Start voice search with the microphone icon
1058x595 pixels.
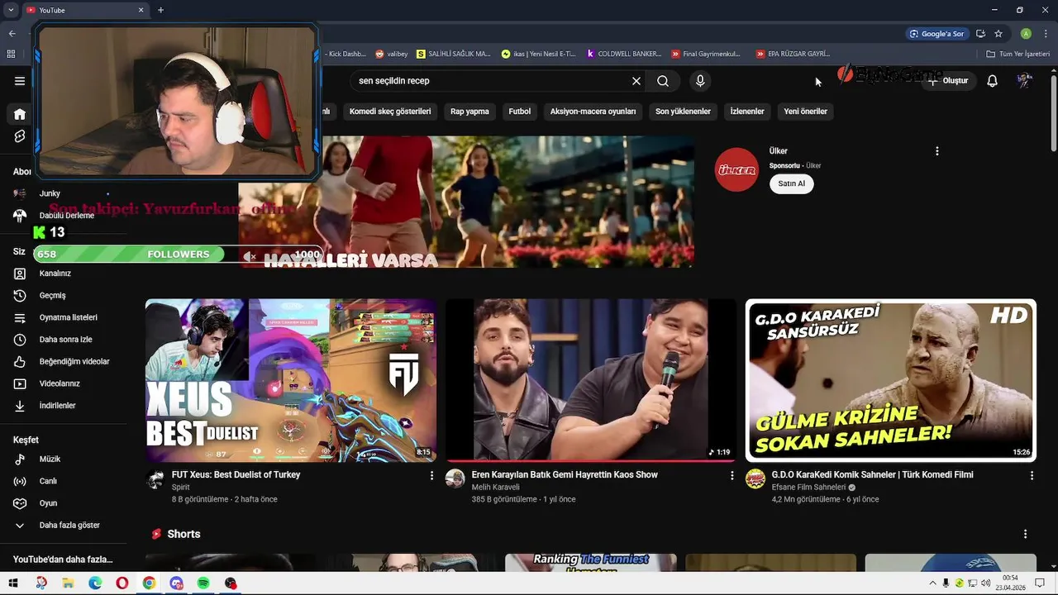pyautogui.click(x=700, y=81)
